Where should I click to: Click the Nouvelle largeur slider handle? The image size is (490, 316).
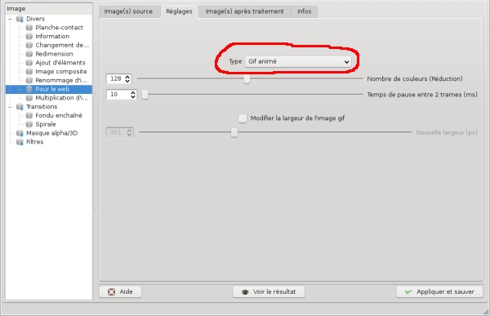coord(234,132)
